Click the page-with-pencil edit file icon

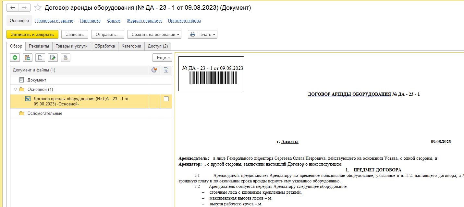pos(53,58)
